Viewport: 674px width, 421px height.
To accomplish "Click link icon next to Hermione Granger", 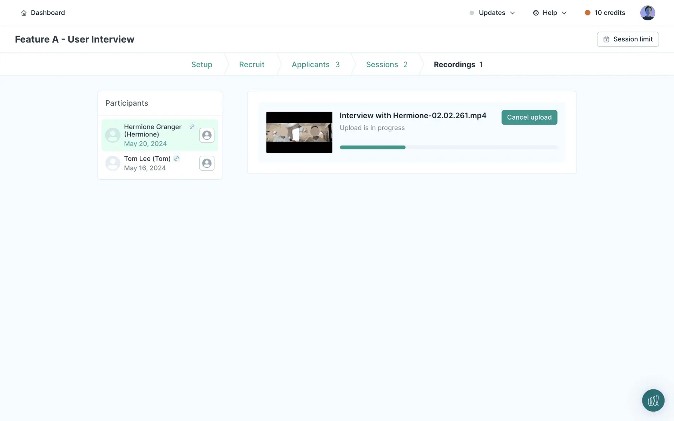I will (192, 127).
